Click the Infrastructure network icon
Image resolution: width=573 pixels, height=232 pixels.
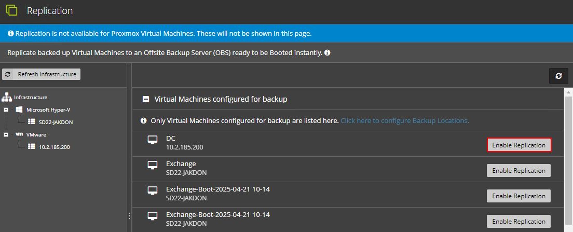pyautogui.click(x=7, y=98)
